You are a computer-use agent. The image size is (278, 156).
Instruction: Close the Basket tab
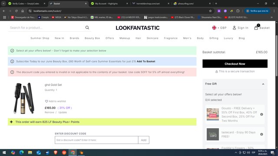86,3
